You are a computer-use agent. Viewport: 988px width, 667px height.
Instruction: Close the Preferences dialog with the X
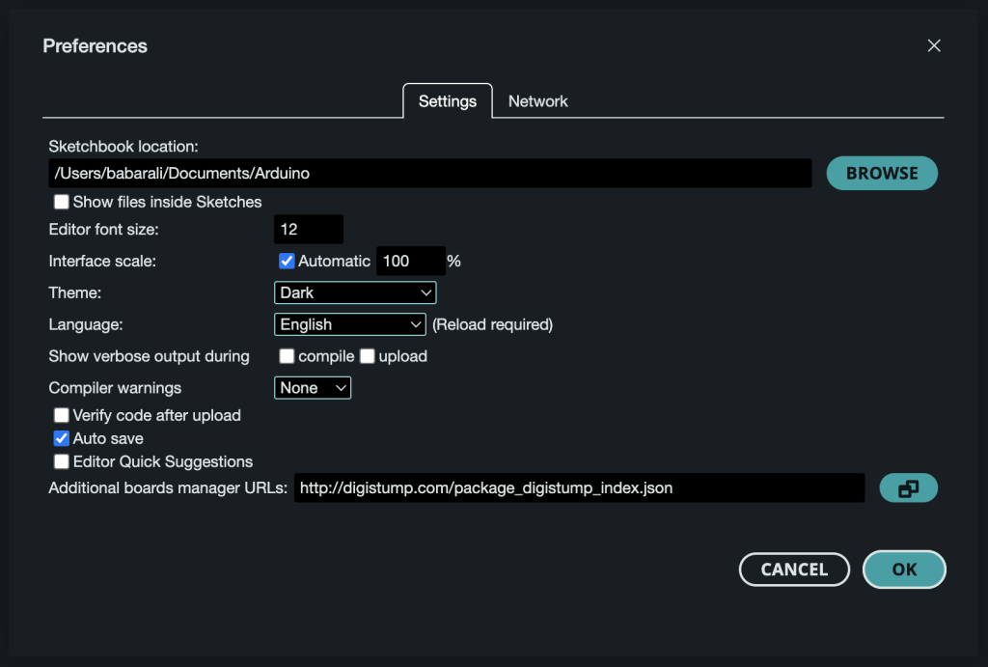(x=934, y=45)
